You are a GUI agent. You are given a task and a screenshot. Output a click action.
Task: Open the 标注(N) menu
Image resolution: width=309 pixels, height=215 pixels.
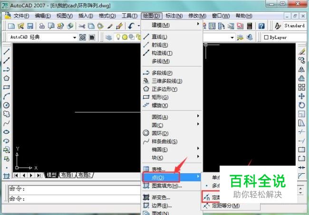174,16
